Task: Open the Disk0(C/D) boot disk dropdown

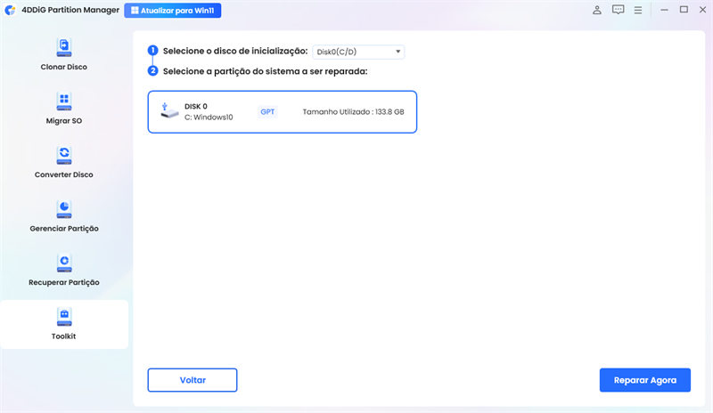Action: [358, 52]
